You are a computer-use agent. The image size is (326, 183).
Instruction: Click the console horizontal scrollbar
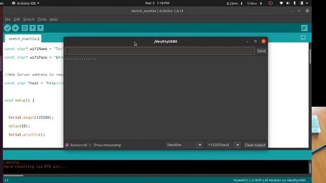point(14,175)
